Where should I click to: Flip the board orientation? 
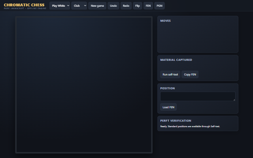click(x=138, y=6)
